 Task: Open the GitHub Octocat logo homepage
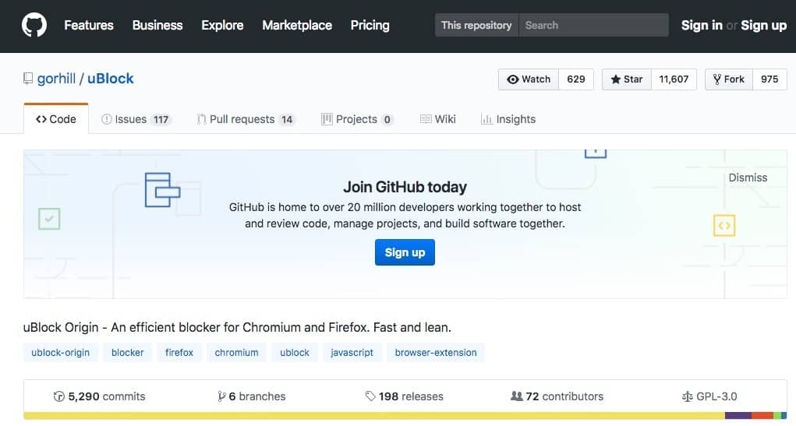34,25
